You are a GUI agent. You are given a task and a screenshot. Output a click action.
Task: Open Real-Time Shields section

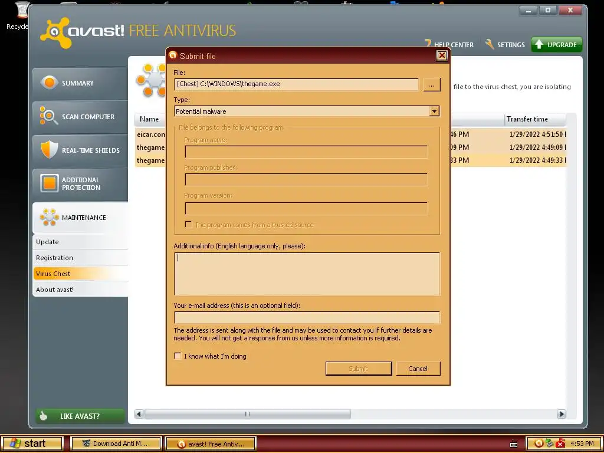[80, 150]
